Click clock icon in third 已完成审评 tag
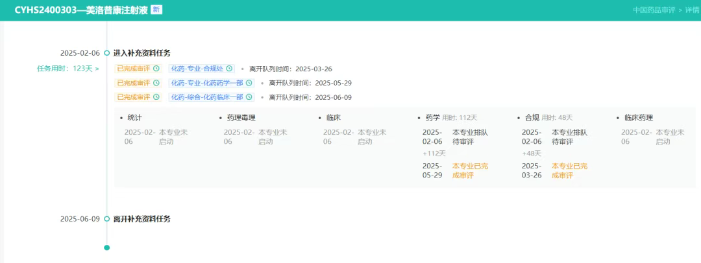 (156, 97)
